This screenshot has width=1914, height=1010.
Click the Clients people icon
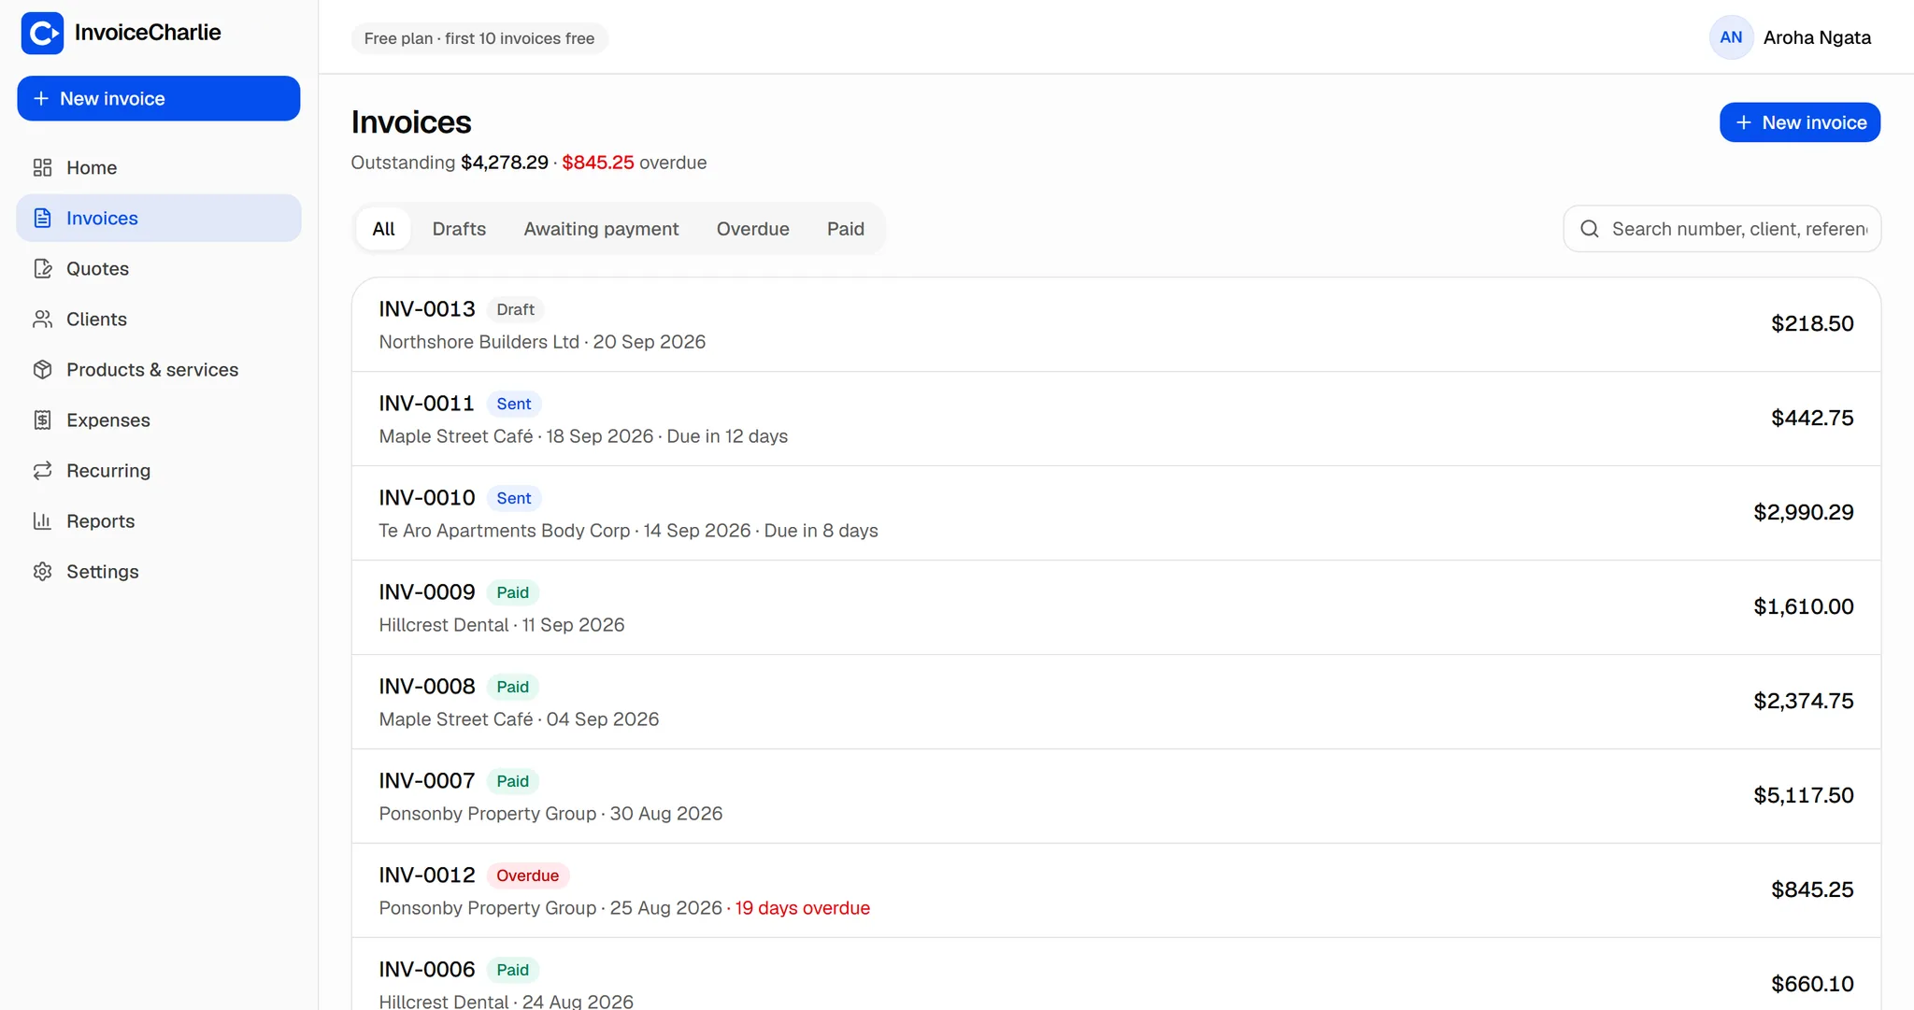coord(42,319)
